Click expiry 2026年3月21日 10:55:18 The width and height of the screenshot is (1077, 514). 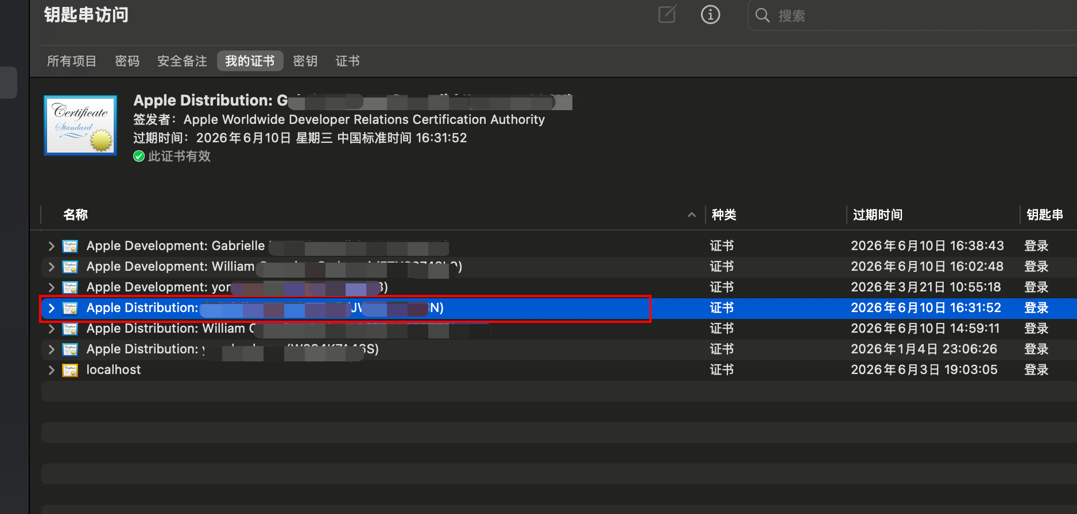925,287
